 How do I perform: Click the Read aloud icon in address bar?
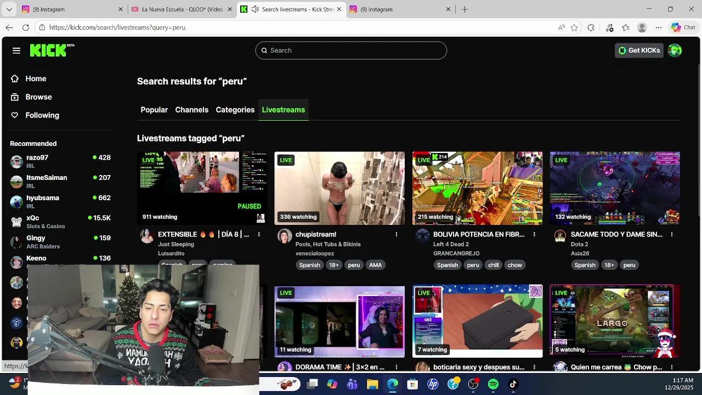point(561,27)
